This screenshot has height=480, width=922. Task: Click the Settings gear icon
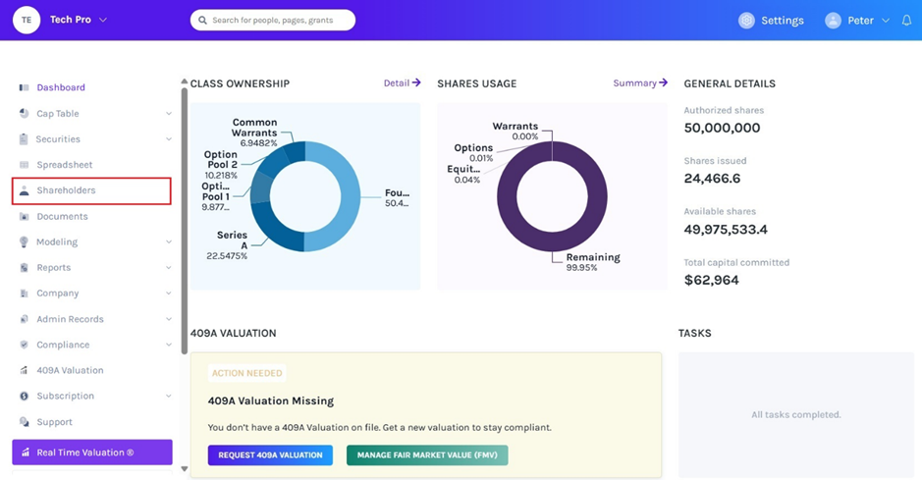pyautogui.click(x=746, y=21)
